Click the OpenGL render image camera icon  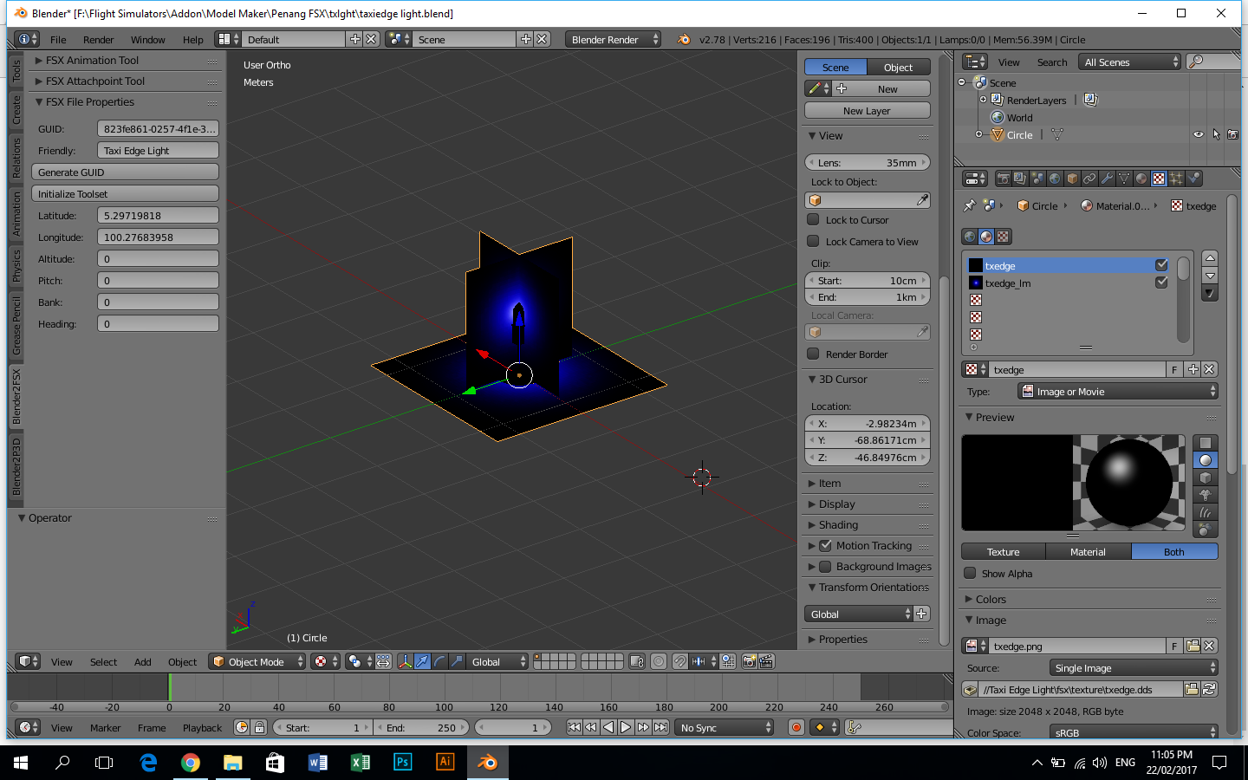click(x=749, y=662)
